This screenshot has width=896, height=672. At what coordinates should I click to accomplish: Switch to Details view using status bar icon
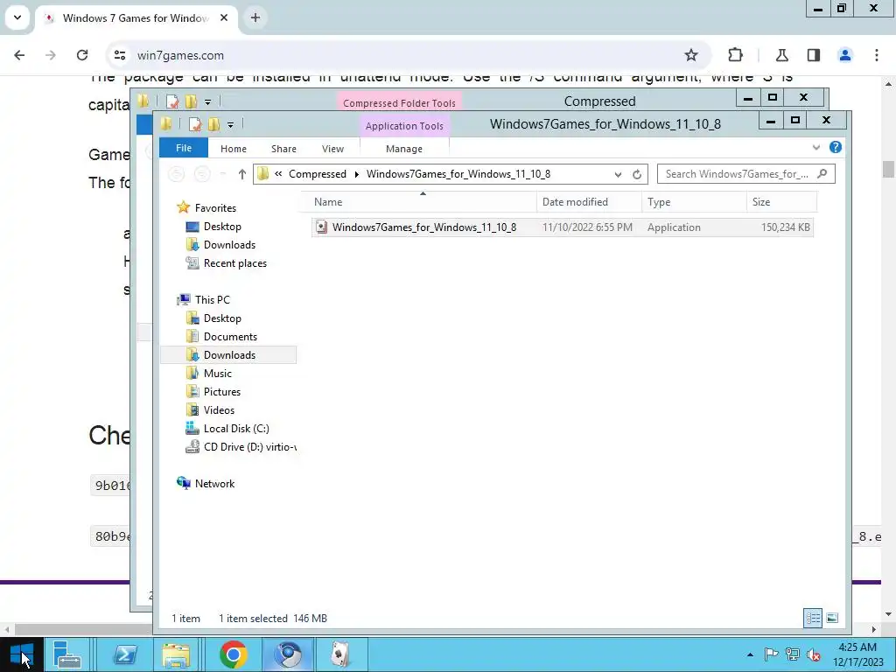click(813, 618)
